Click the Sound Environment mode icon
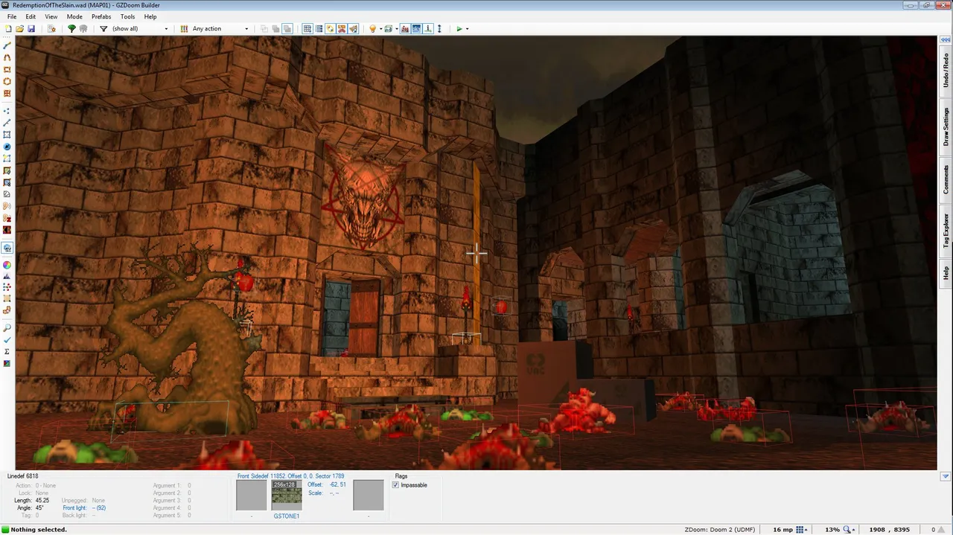This screenshot has height=535, width=953. 7,218
